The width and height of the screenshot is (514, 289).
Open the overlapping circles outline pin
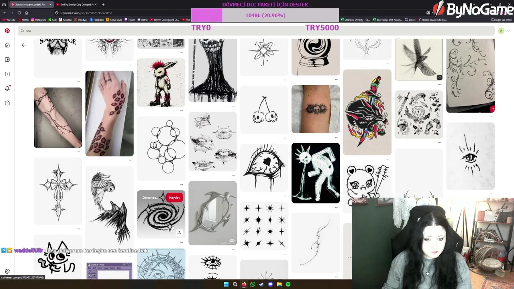coord(161,148)
